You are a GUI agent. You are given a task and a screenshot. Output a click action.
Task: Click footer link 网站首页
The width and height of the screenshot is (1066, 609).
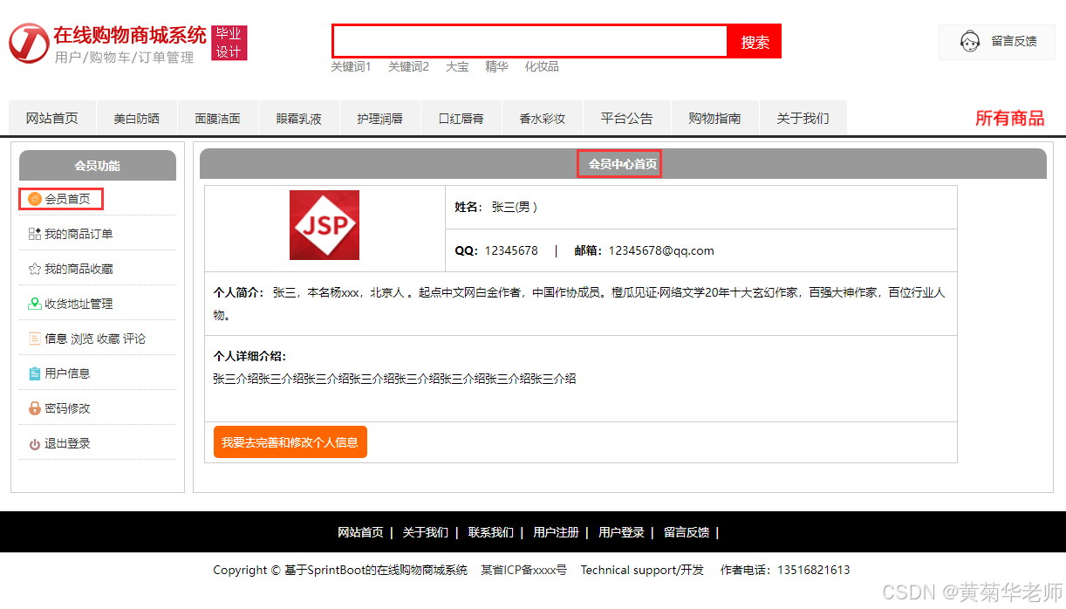(360, 532)
